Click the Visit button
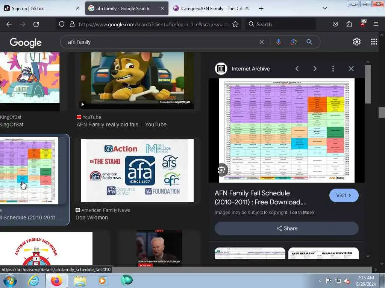The height and width of the screenshot is (288, 385). click(x=344, y=195)
